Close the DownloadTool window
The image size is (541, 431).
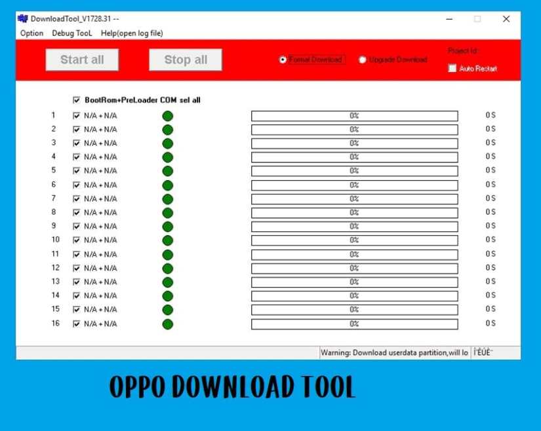coord(506,19)
